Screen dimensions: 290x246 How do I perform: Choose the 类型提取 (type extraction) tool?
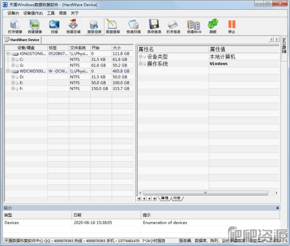tap(113, 26)
